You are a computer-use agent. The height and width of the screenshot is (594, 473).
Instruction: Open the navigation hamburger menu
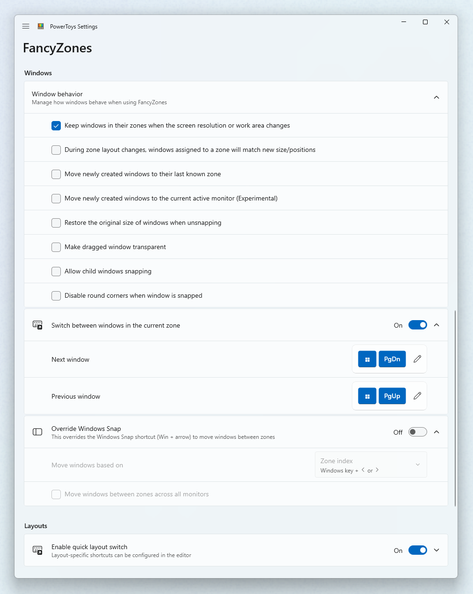pyautogui.click(x=26, y=26)
